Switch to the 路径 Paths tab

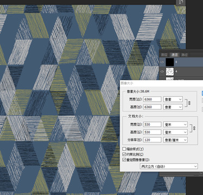(185, 55)
